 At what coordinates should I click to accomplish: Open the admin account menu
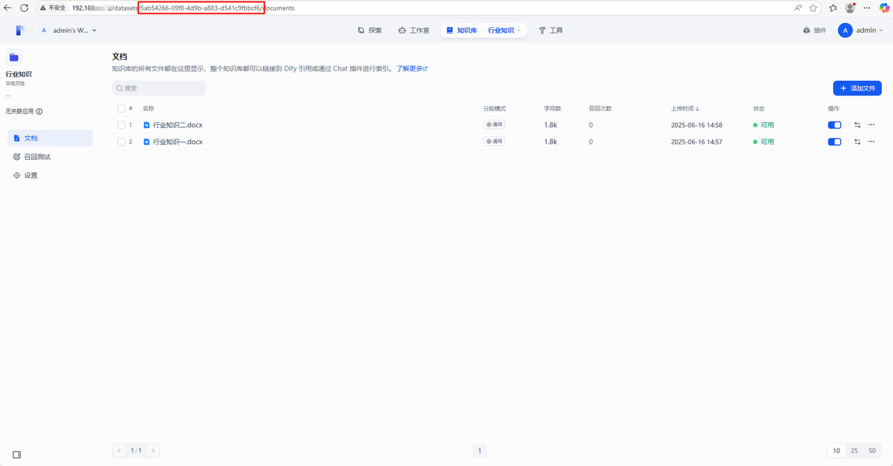coord(860,31)
